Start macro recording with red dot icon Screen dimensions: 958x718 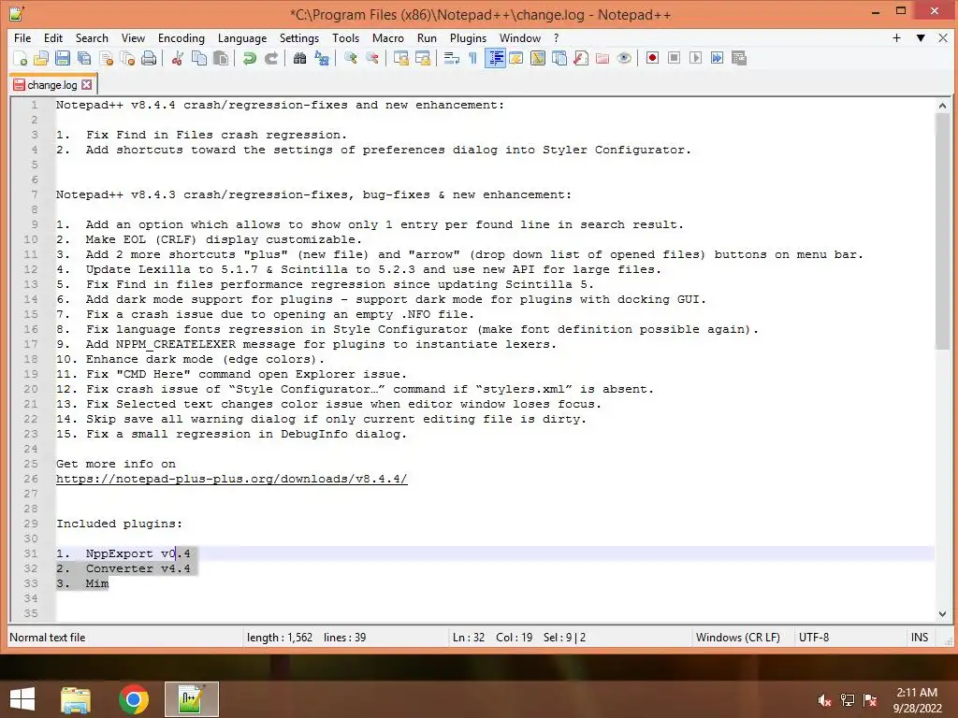(x=652, y=58)
